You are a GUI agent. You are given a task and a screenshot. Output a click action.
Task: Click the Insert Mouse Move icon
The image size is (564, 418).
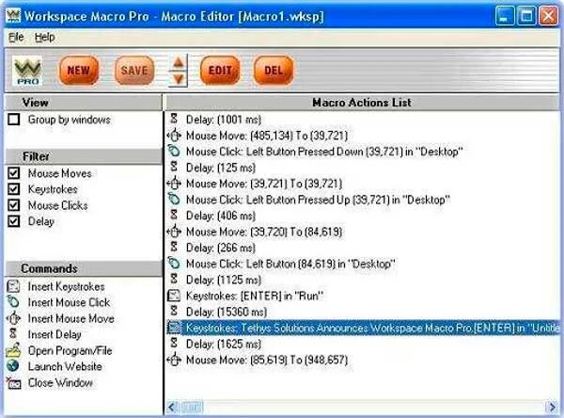(x=13, y=318)
